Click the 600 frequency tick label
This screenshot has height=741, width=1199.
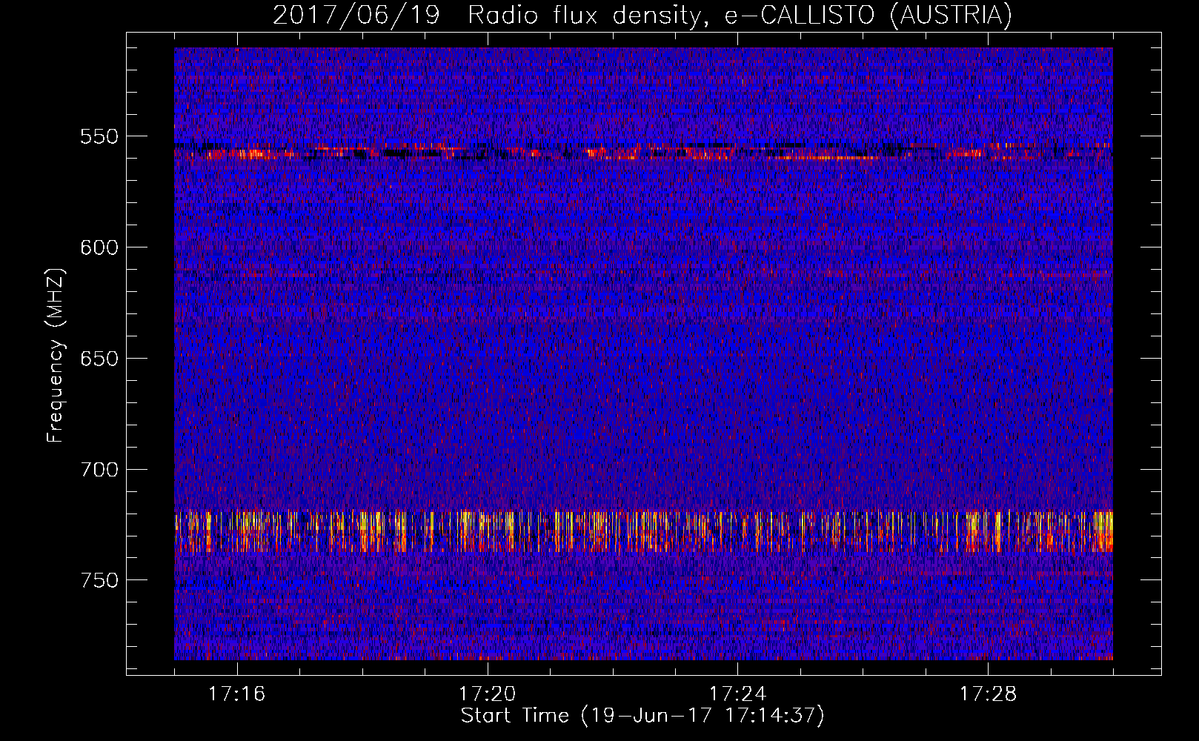pyautogui.click(x=99, y=247)
